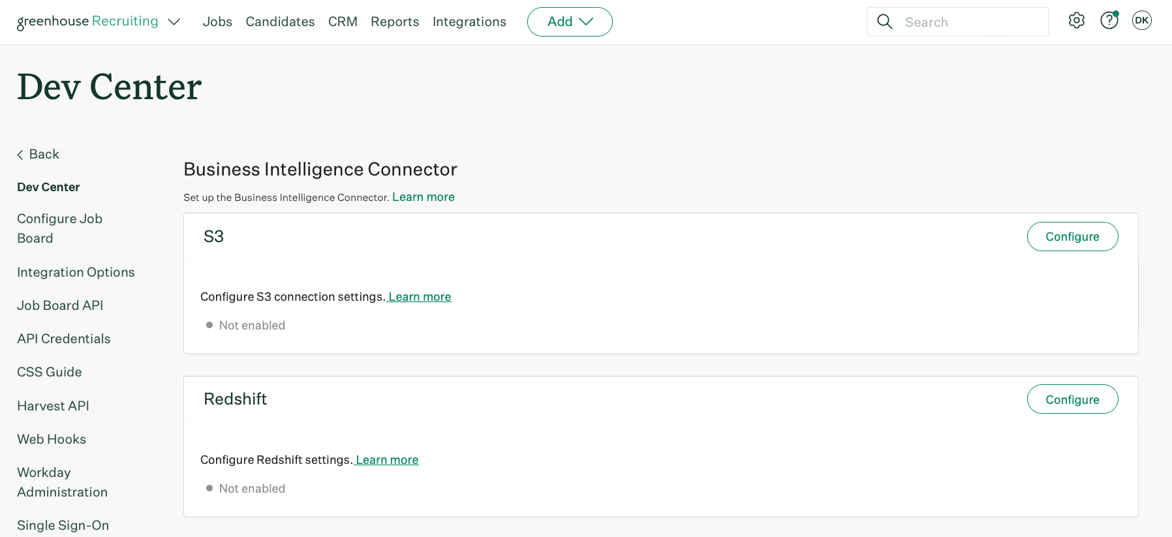
Task: Open API Credentials page
Action: 64,339
